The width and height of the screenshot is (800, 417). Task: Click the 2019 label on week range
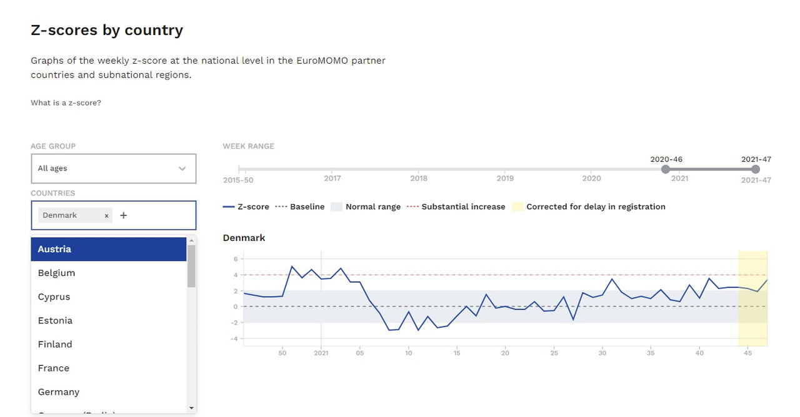point(505,179)
